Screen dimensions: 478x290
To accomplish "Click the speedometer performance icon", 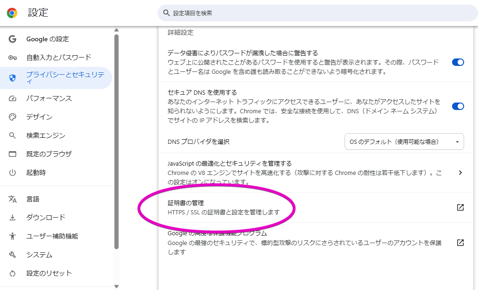I will click(13, 98).
